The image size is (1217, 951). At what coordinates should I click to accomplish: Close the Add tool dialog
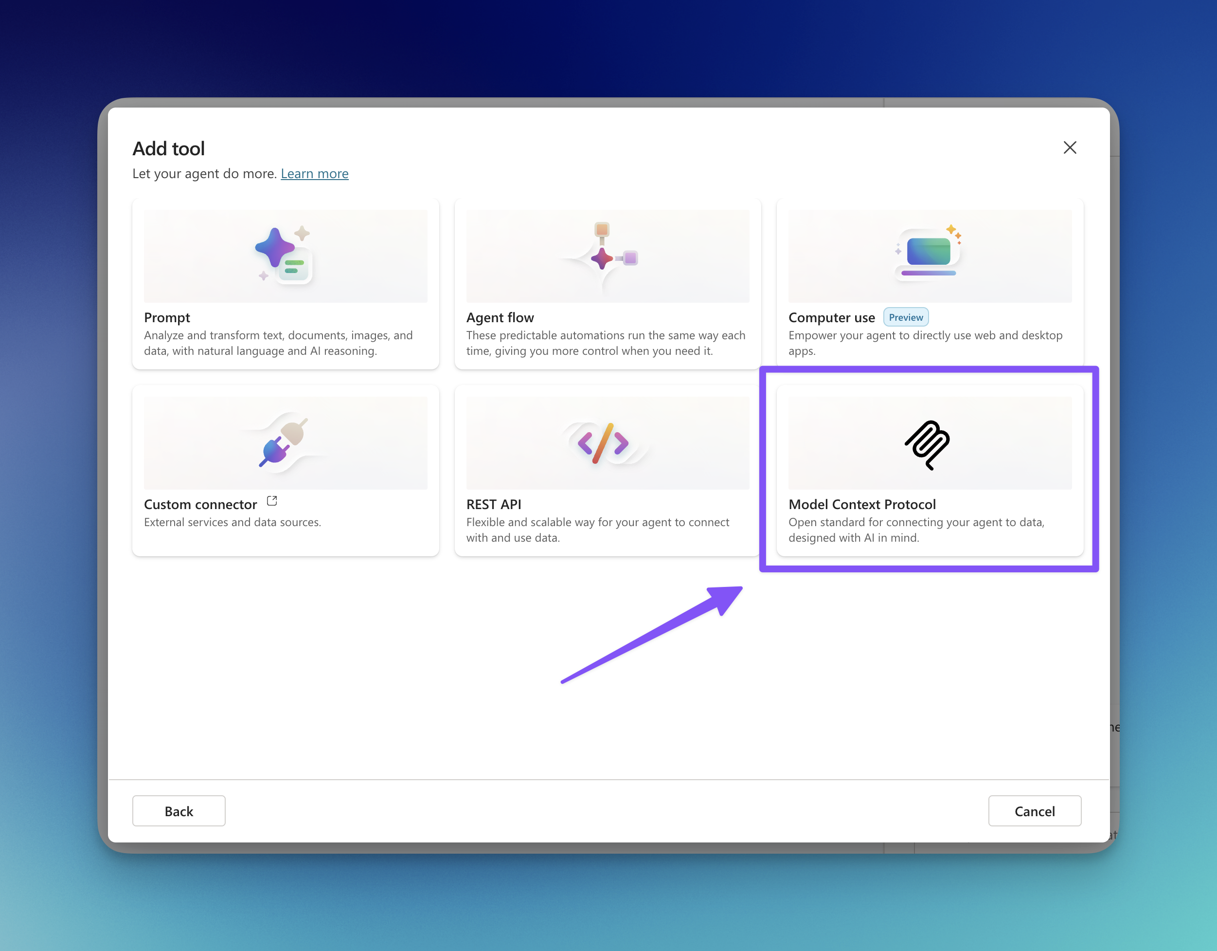point(1069,148)
